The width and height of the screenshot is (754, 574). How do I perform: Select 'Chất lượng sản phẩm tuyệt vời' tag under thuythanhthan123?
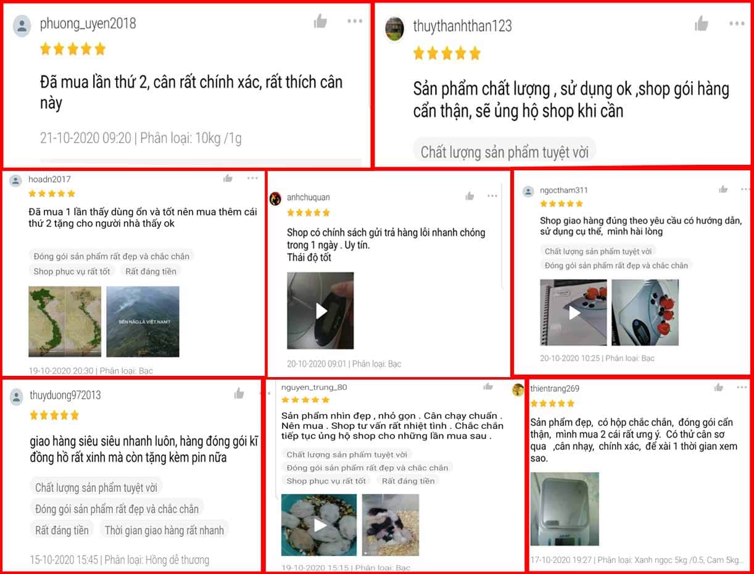click(x=504, y=152)
